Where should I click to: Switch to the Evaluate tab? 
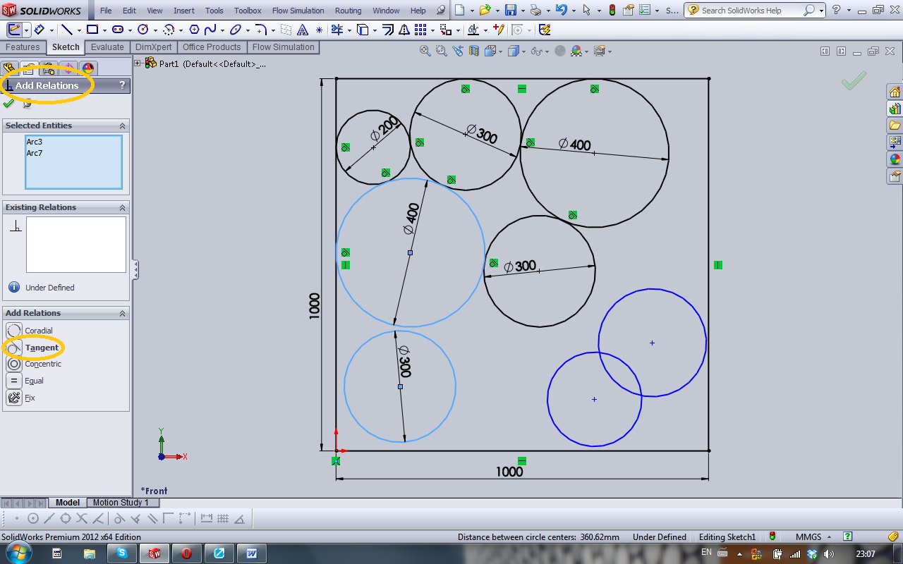(x=107, y=47)
